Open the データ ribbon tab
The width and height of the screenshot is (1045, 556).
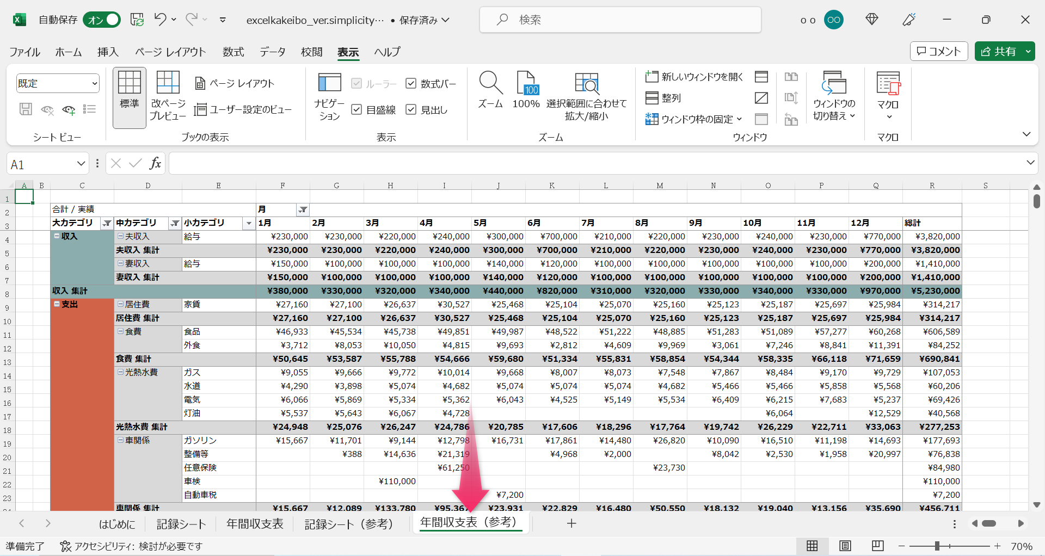273,52
